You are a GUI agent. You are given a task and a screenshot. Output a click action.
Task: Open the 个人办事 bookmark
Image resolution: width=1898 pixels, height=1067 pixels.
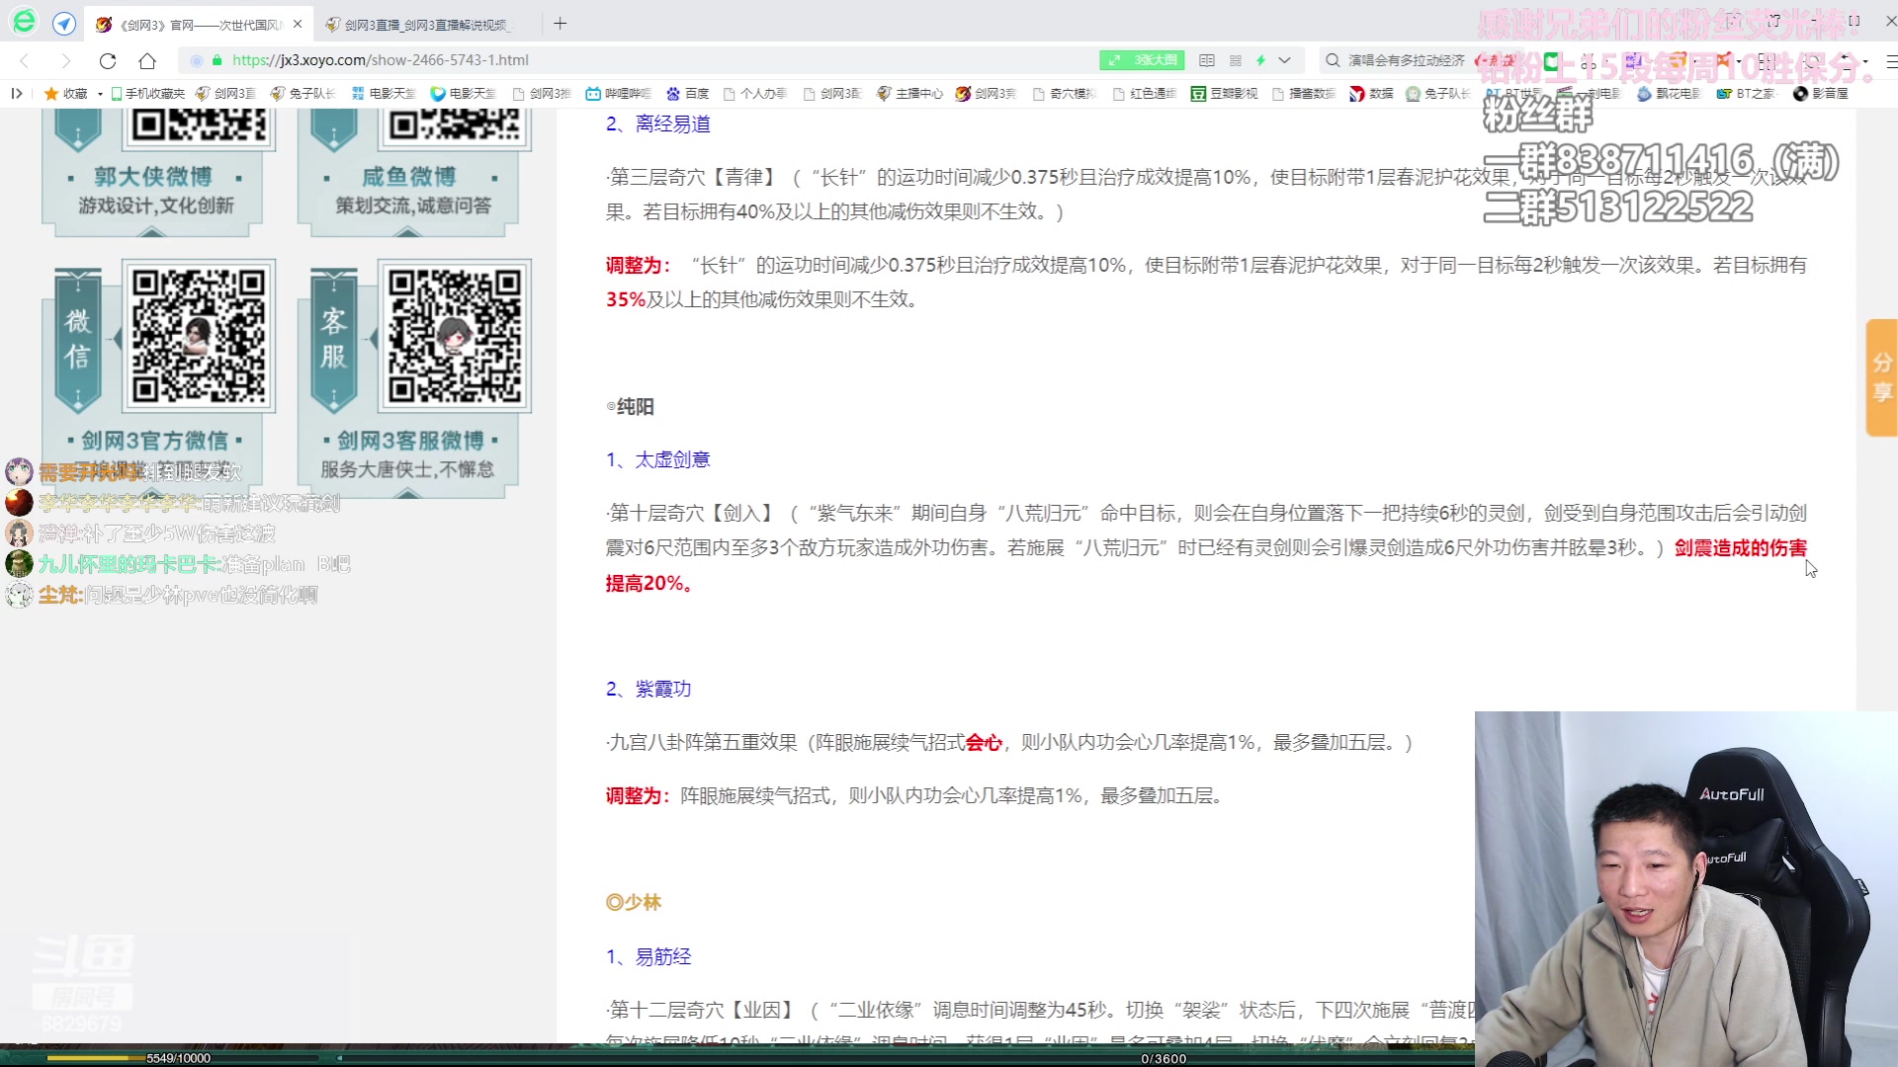click(x=755, y=94)
